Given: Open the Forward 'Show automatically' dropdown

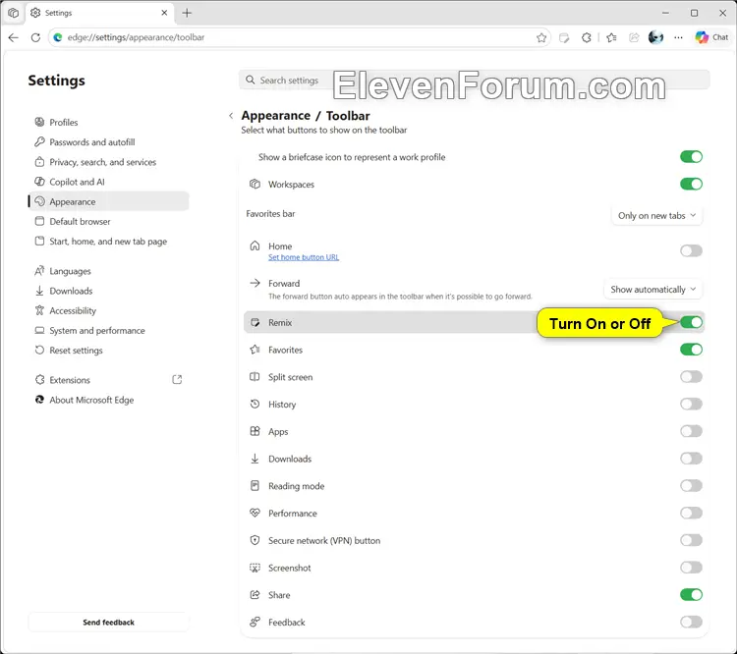Looking at the screenshot, I should [x=652, y=290].
